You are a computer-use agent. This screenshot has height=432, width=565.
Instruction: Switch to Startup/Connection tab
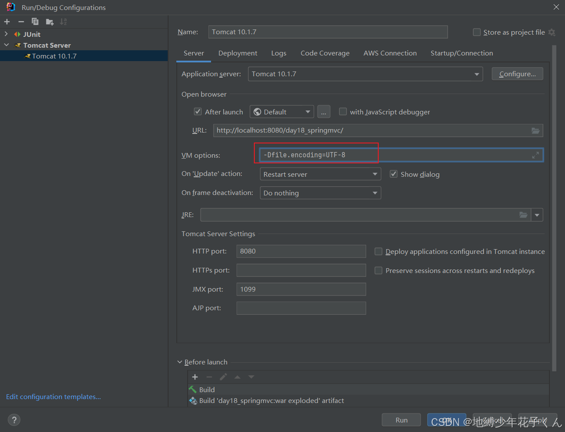(x=462, y=53)
